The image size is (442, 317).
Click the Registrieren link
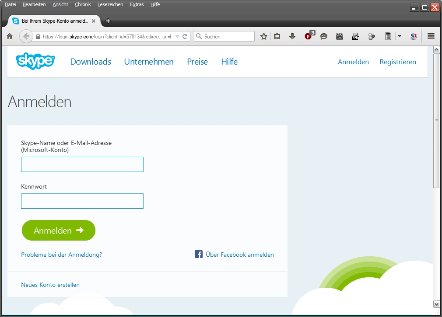(398, 62)
